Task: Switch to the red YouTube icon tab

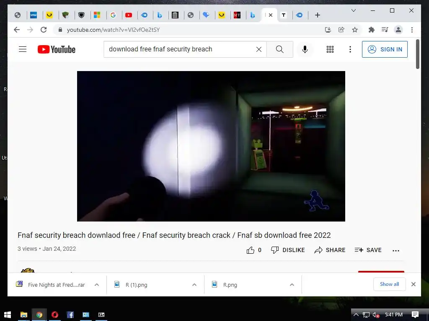Action: coord(129,15)
